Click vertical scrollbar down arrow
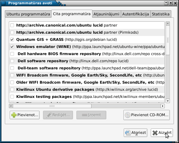Viewport: 179px width, 143px height. [x=168, y=101]
